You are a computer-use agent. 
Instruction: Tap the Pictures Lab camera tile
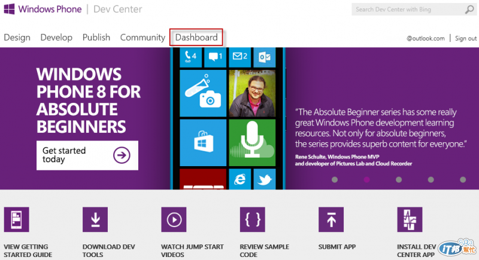coord(203,93)
